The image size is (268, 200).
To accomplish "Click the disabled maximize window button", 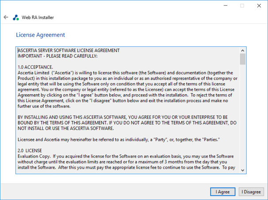I will tap(242, 6).
